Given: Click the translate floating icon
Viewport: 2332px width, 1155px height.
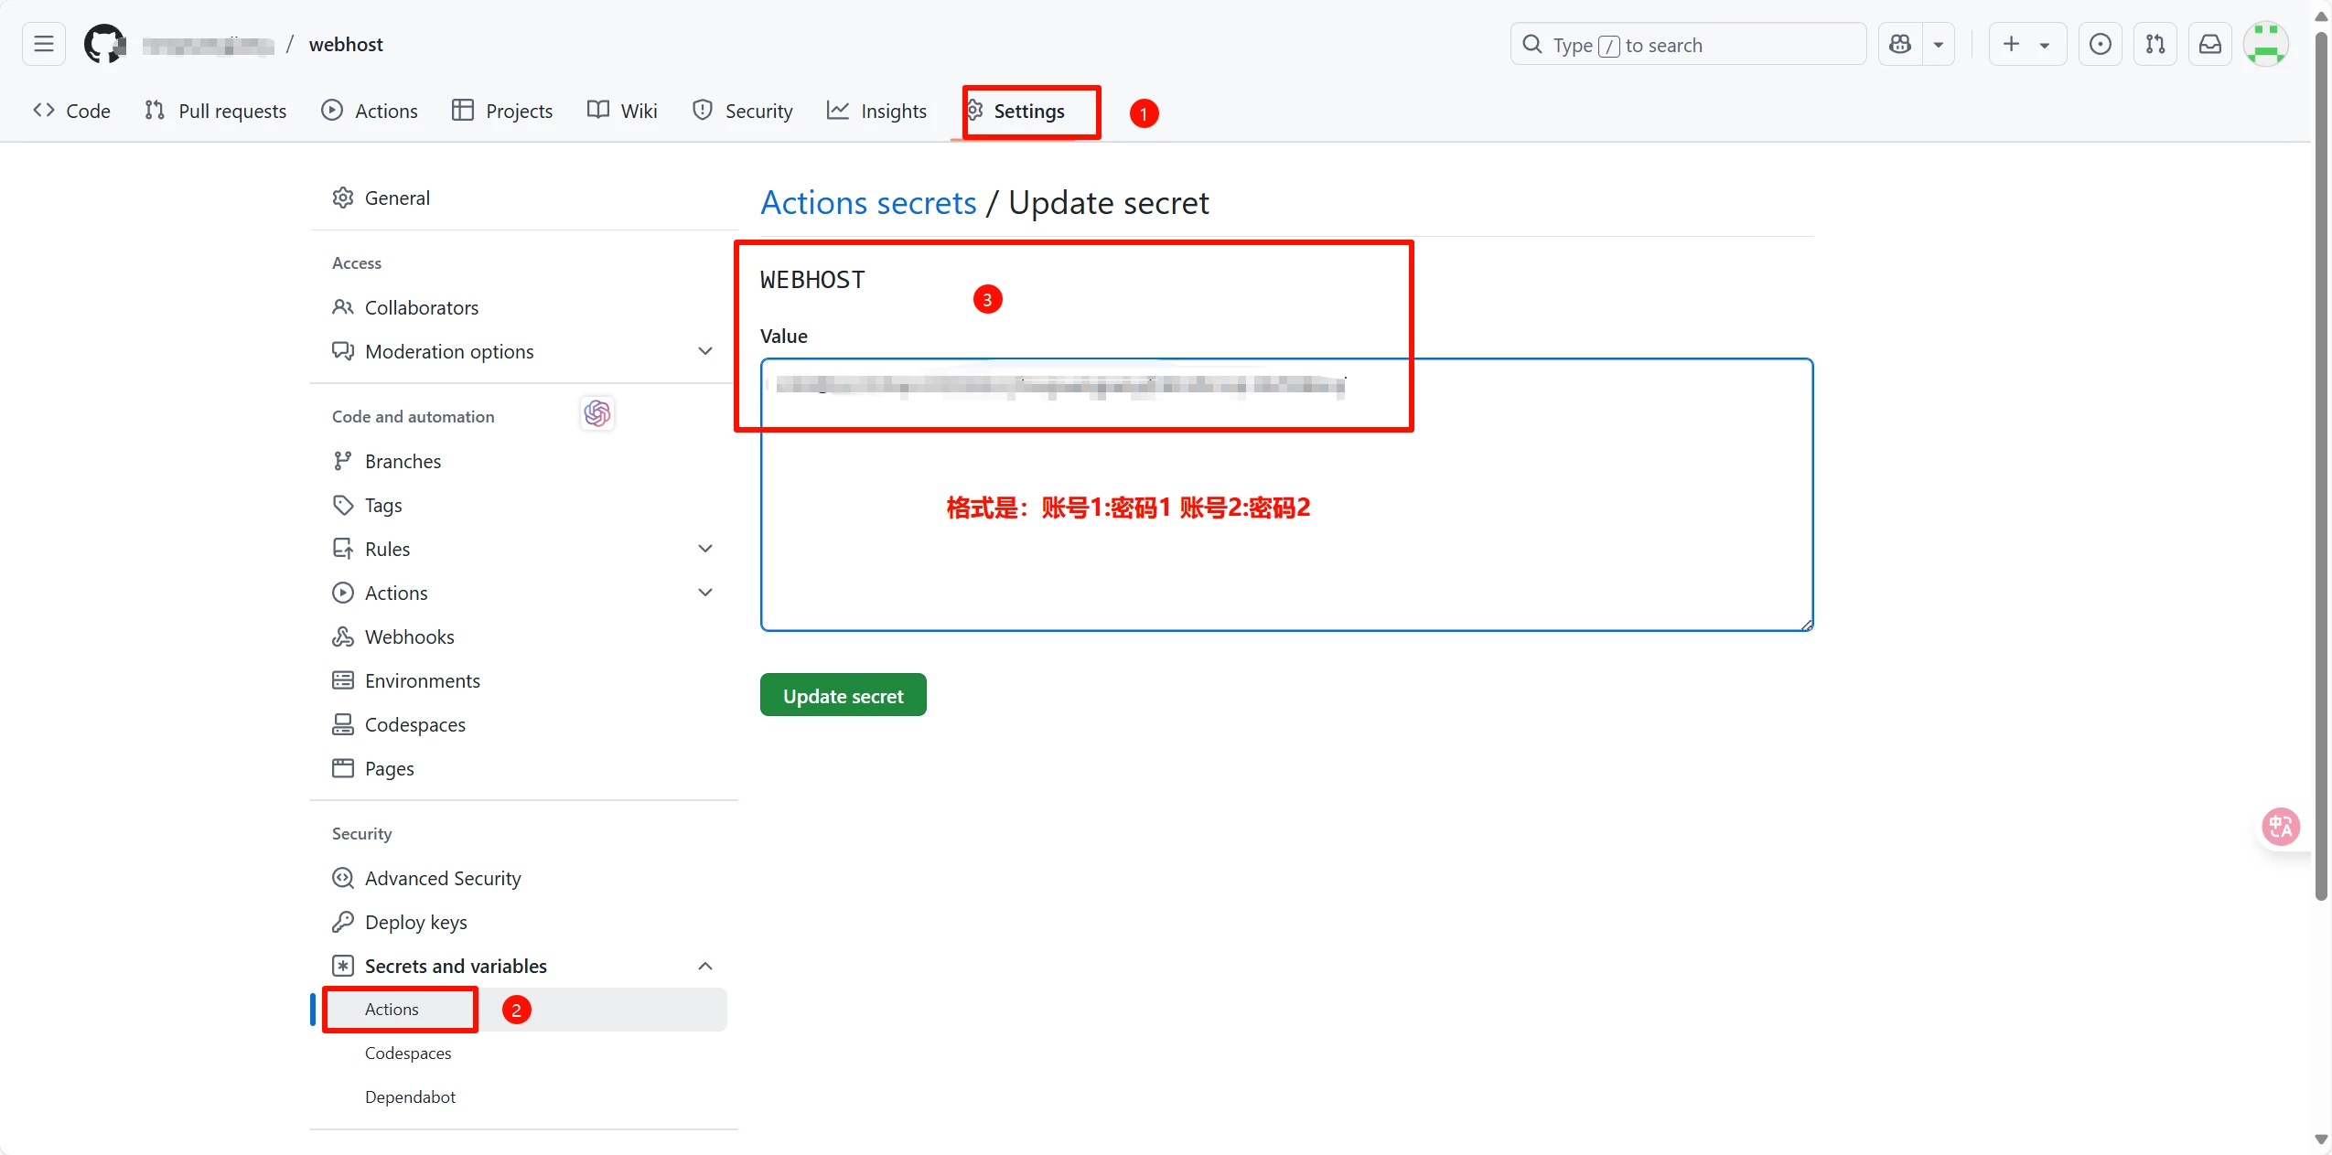Looking at the screenshot, I should [x=2280, y=827].
